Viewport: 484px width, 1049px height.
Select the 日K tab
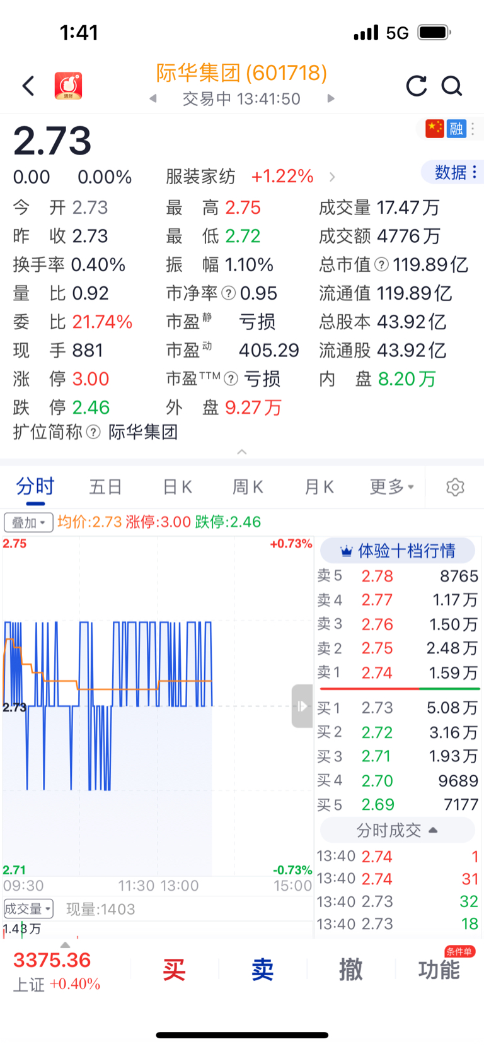click(177, 487)
